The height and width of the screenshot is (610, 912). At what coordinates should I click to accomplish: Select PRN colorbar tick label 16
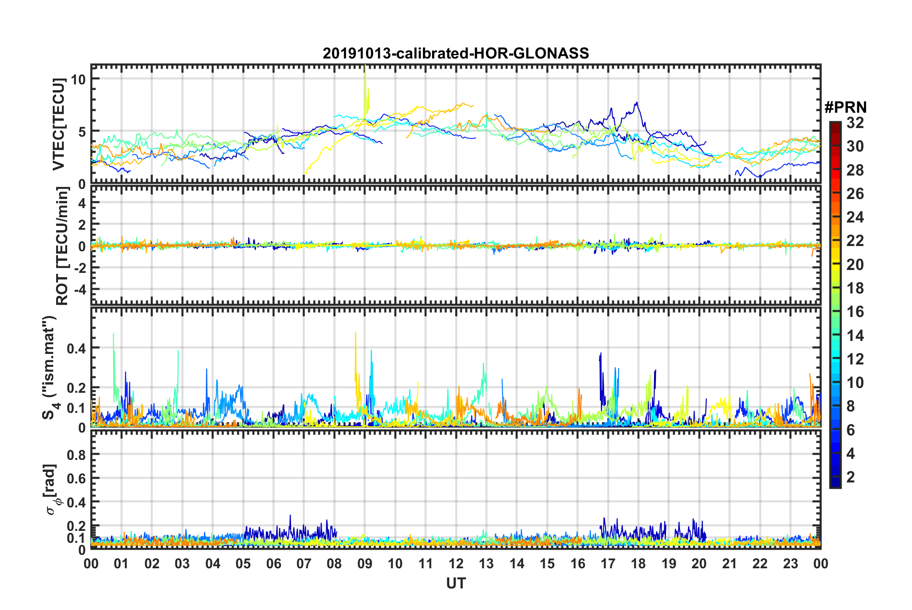tap(855, 312)
